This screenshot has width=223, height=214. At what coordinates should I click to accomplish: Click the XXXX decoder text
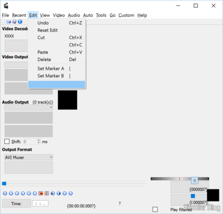(x=9, y=36)
